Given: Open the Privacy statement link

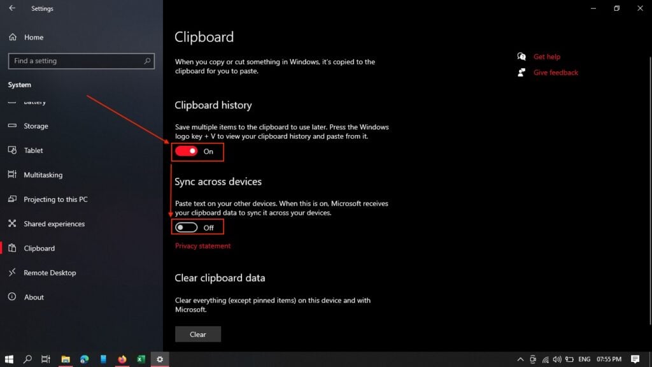Looking at the screenshot, I should point(202,246).
